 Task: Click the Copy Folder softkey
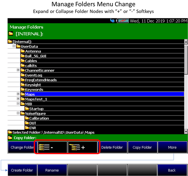pyautogui.click(x=142, y=147)
